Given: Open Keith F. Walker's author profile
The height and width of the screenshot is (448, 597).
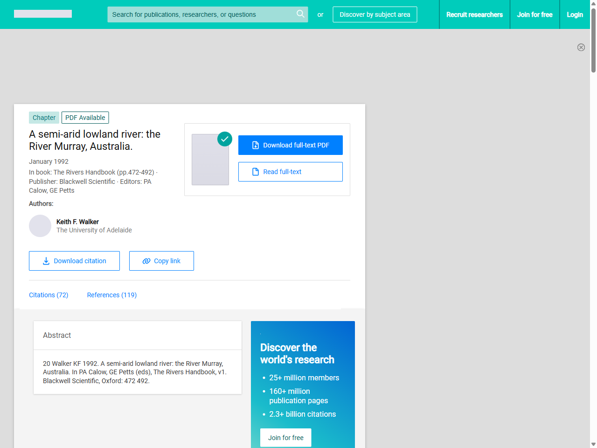Looking at the screenshot, I should tap(77, 222).
